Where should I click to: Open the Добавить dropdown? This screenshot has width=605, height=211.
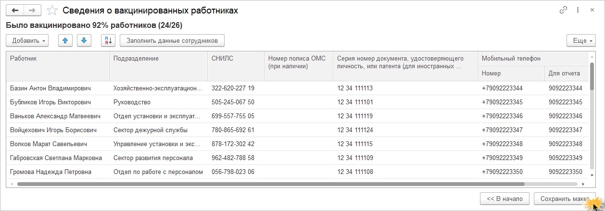27,40
